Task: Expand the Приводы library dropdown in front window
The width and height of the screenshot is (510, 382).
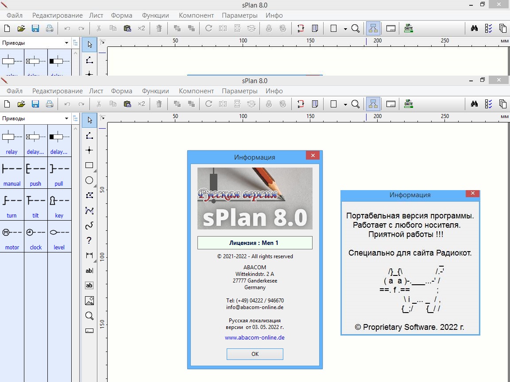Action: click(x=66, y=118)
